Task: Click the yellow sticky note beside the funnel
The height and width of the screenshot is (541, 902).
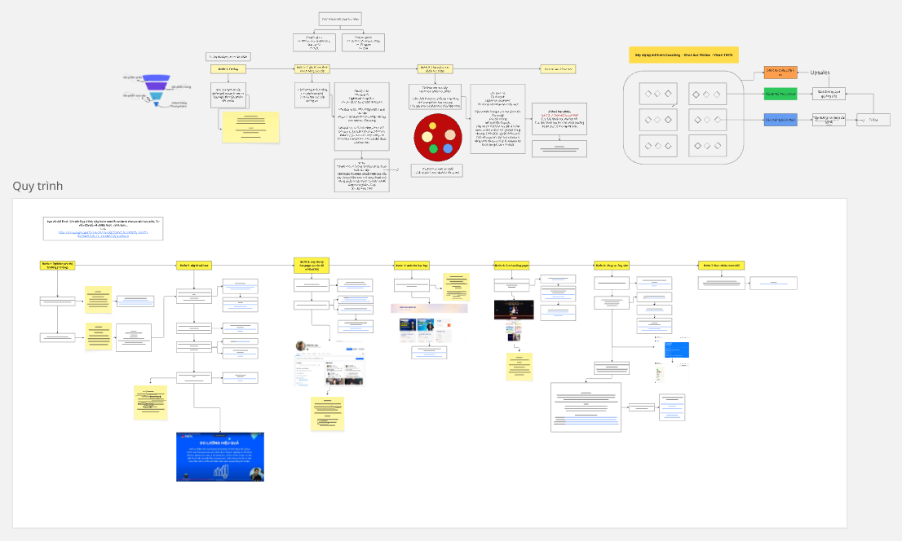Action: (250, 126)
